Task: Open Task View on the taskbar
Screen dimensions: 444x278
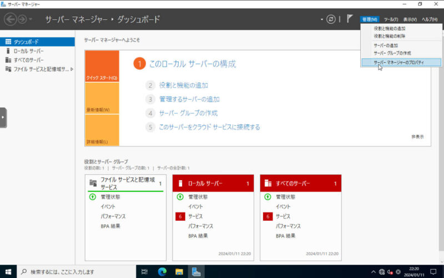Action: click(x=144, y=272)
